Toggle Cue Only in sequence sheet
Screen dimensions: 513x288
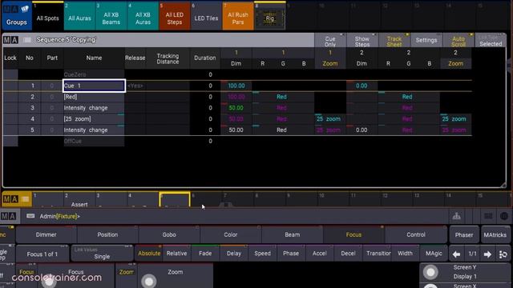tap(330, 41)
